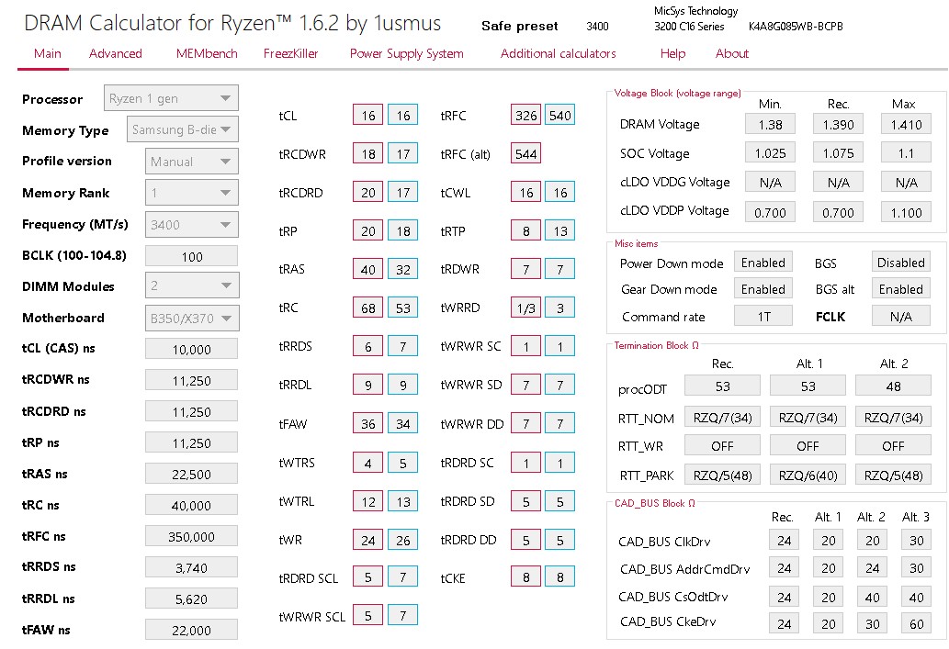
Task: Open the Help tab
Action: click(672, 54)
